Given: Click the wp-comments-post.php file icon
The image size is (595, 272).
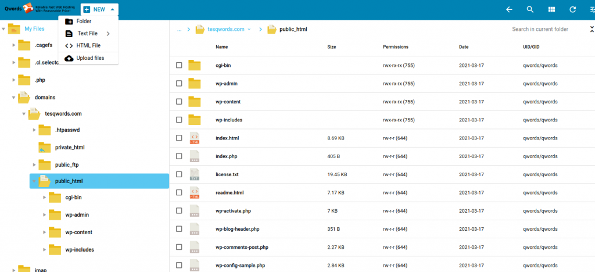Looking at the screenshot, I should [194, 248].
